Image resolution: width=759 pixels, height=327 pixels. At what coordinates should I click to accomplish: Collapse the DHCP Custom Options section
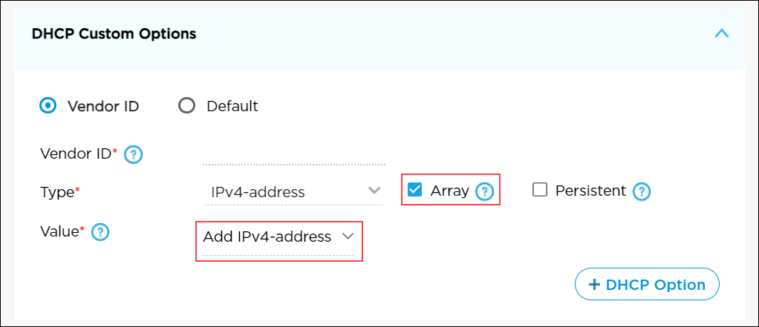pyautogui.click(x=720, y=34)
